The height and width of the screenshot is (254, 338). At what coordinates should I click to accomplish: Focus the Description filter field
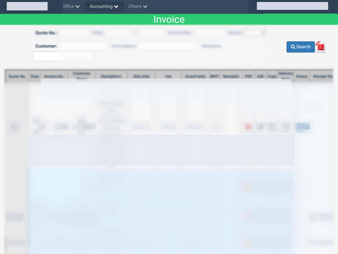click(x=168, y=46)
